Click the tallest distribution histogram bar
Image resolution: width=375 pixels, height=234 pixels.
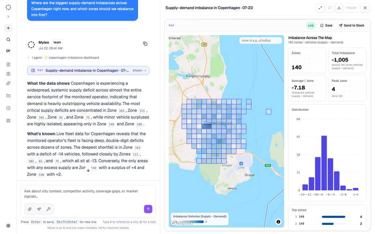tap(324, 163)
